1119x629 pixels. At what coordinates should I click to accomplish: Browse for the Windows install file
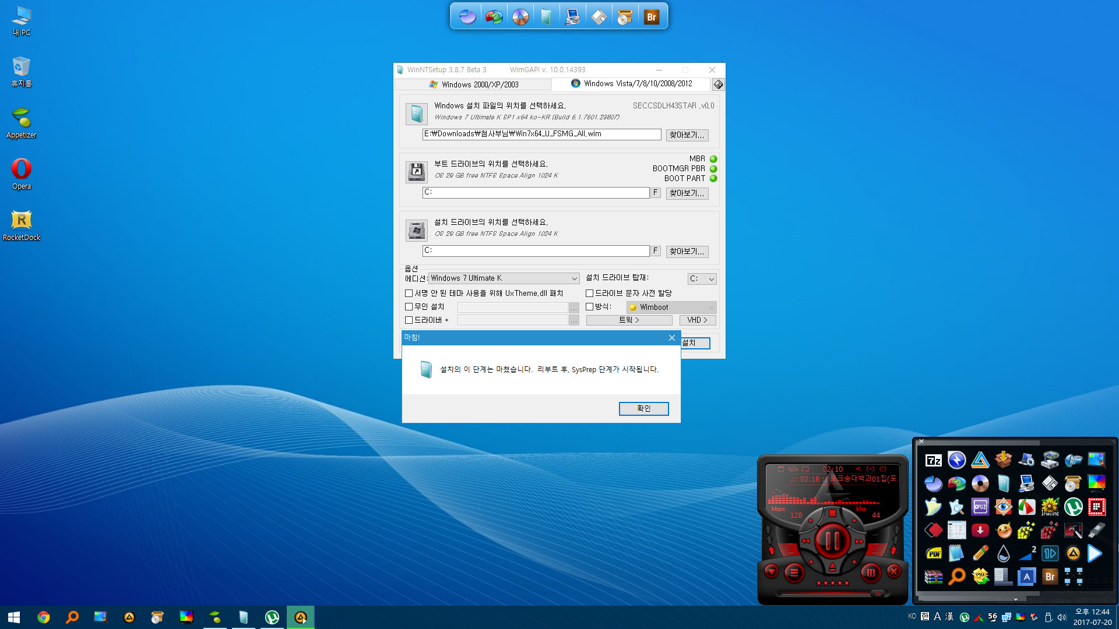click(687, 135)
